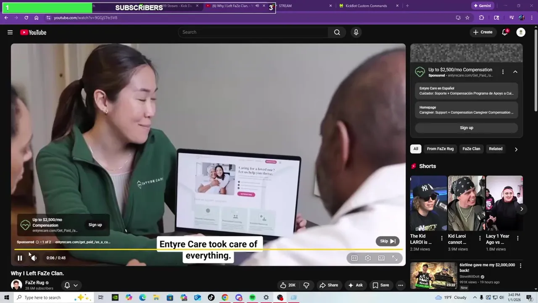Open Windows Start menu

(6, 298)
